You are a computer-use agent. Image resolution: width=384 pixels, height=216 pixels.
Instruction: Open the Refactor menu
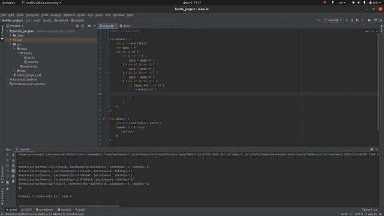[70, 15]
